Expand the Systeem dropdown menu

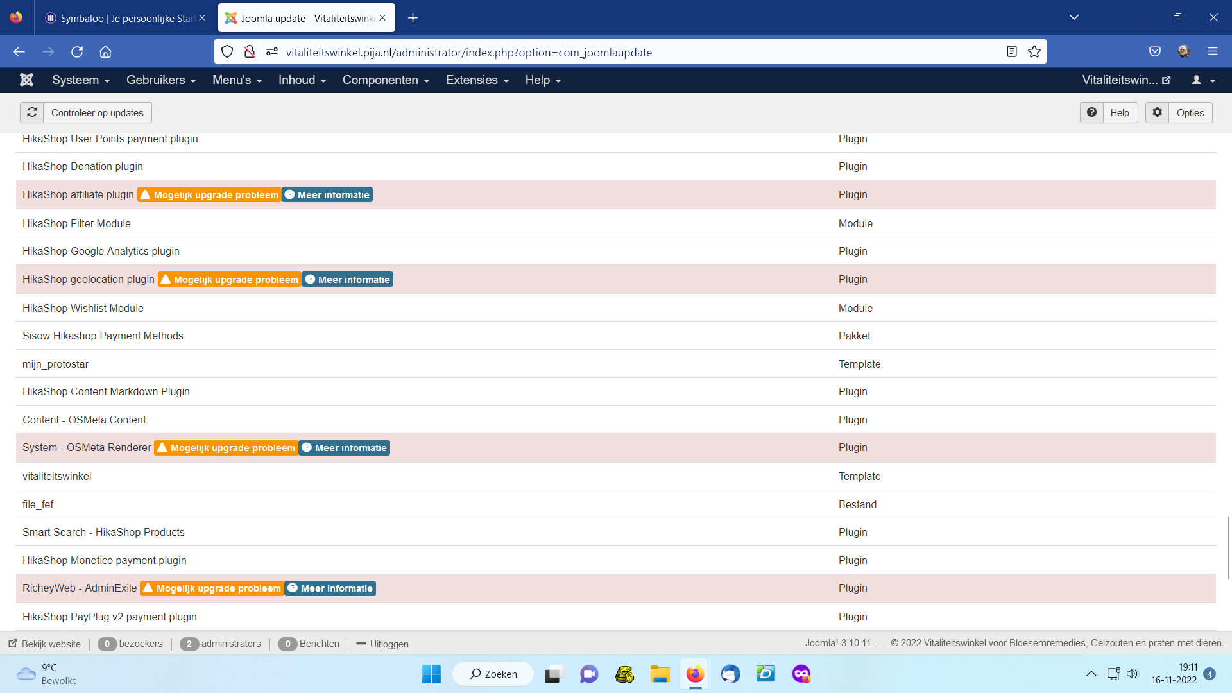tap(81, 80)
